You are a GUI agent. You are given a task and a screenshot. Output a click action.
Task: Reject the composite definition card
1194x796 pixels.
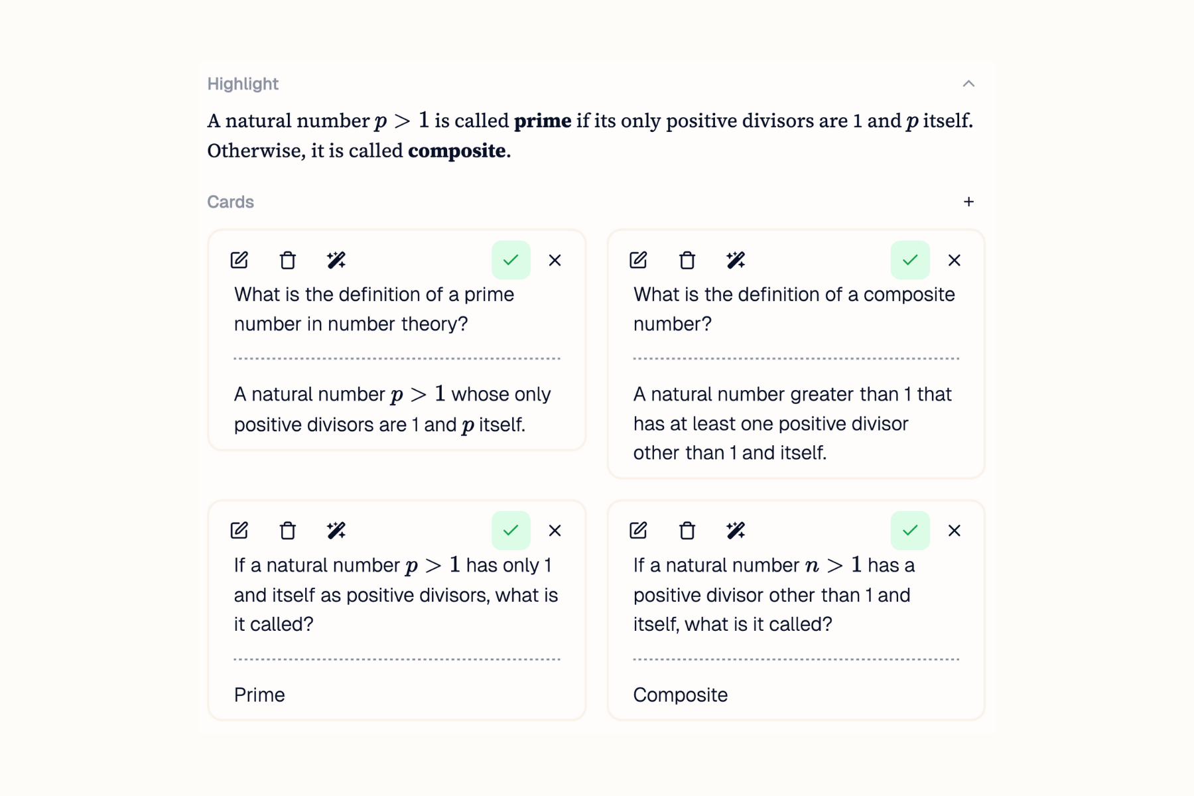[x=954, y=260]
